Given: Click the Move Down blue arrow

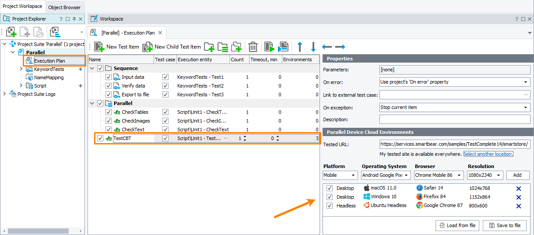Looking at the screenshot, I should (x=313, y=47).
